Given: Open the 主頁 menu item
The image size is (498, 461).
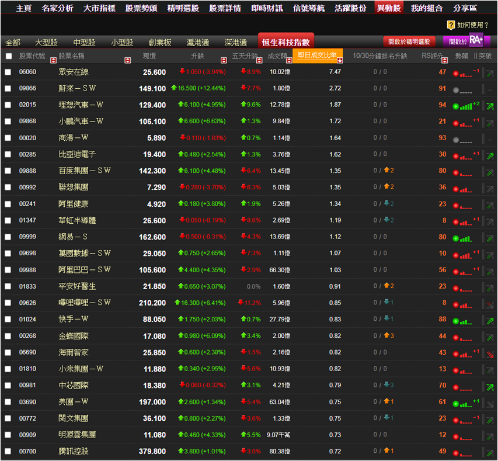Looking at the screenshot, I should 24,8.
